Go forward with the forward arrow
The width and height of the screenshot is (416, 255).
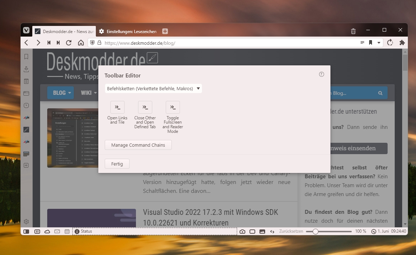coord(38,43)
